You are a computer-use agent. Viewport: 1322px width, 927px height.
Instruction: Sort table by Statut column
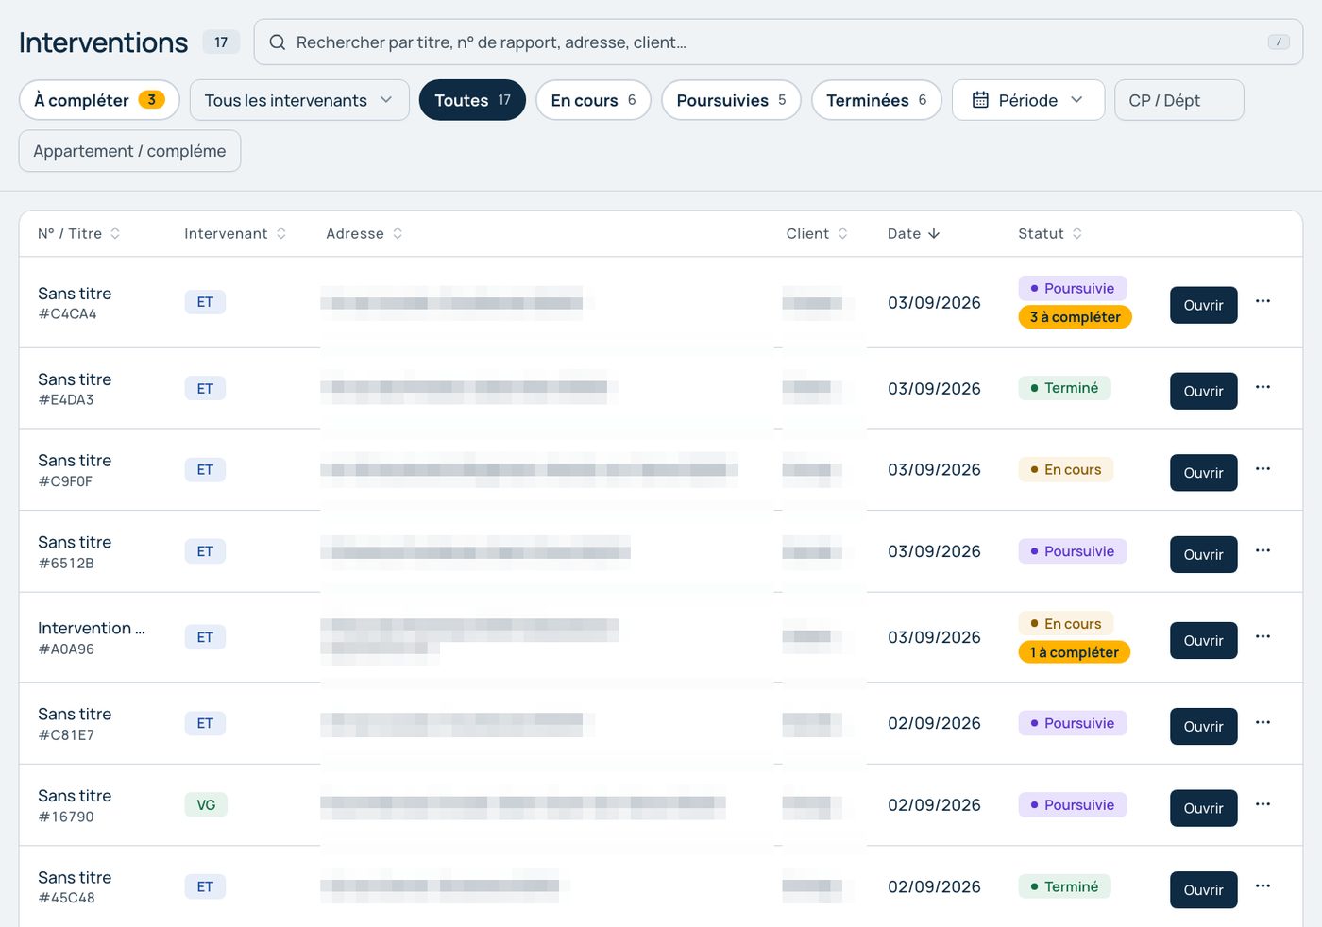[1050, 233]
